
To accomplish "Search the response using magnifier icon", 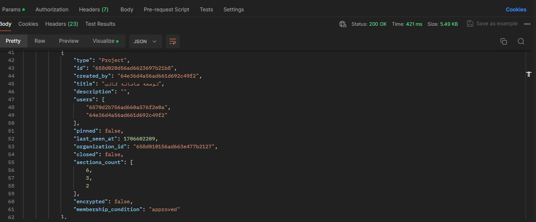I will click(x=521, y=41).
